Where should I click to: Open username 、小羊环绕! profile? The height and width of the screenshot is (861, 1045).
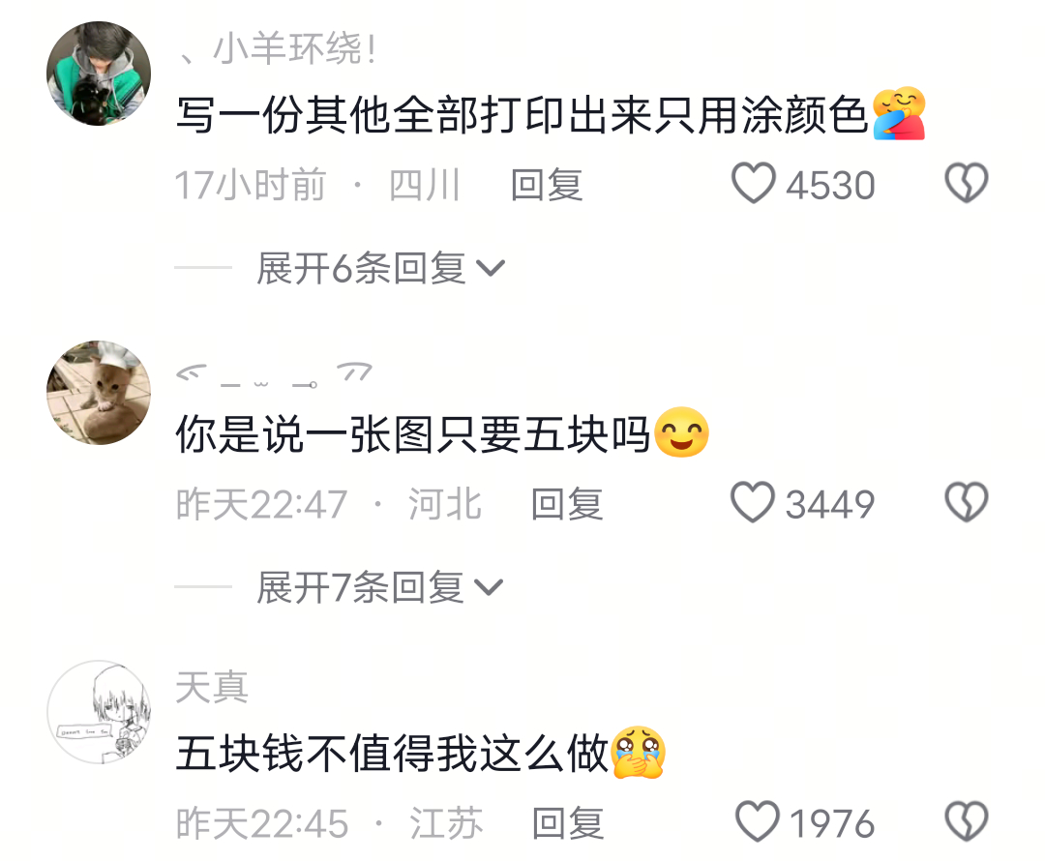(x=278, y=48)
